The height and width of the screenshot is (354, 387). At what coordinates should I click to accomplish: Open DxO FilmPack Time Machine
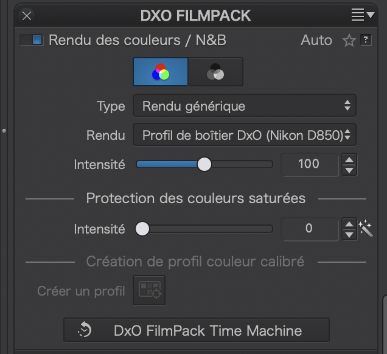[197, 330]
